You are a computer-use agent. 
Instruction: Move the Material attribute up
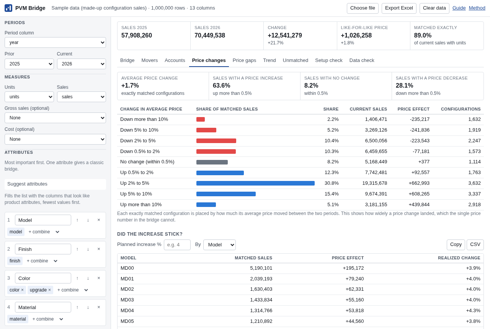(x=77, y=307)
